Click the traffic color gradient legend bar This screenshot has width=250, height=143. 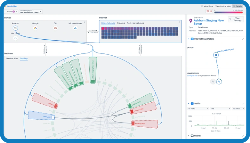pos(229,12)
